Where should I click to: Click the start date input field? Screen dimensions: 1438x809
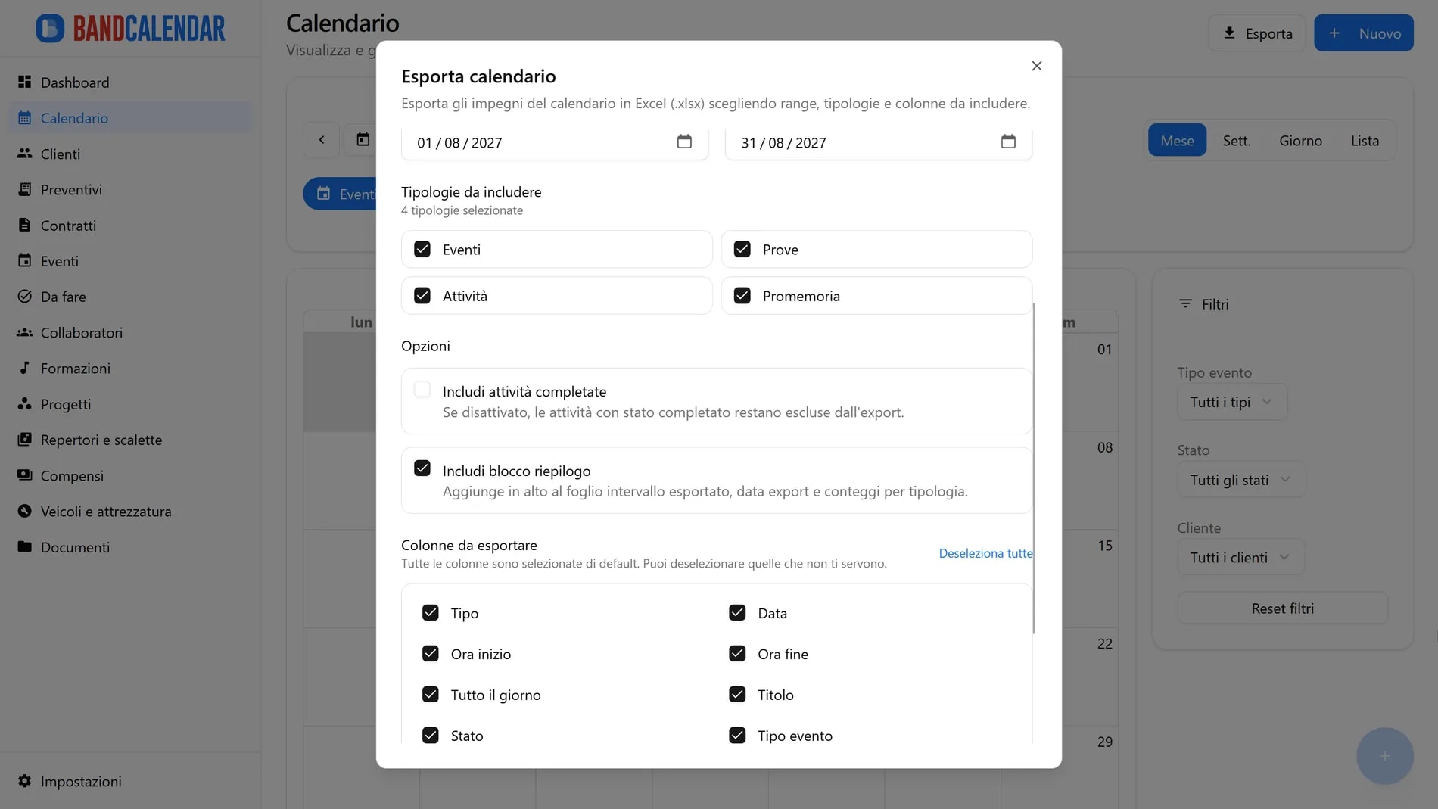point(555,142)
